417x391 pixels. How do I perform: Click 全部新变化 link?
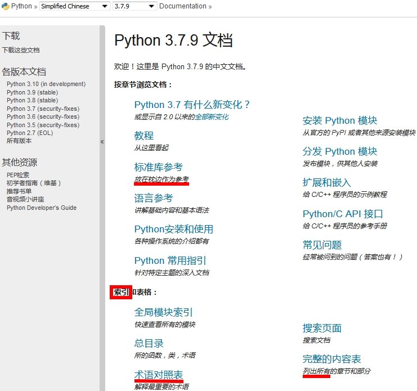coord(212,117)
